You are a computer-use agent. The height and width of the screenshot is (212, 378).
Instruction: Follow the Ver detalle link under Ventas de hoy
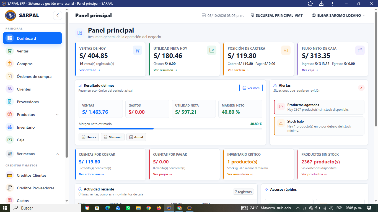click(90, 70)
